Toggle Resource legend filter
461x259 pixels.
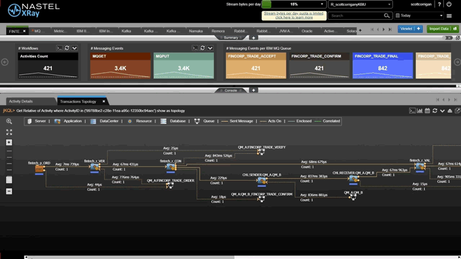[x=140, y=121]
